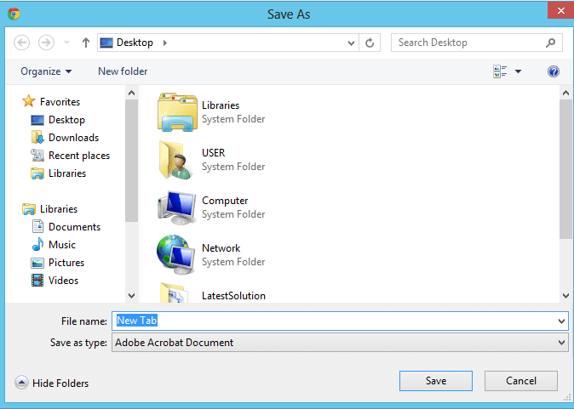Open the recent locations dropdown arrow
Viewport: 574px width, 409px height.
[x=66, y=43]
